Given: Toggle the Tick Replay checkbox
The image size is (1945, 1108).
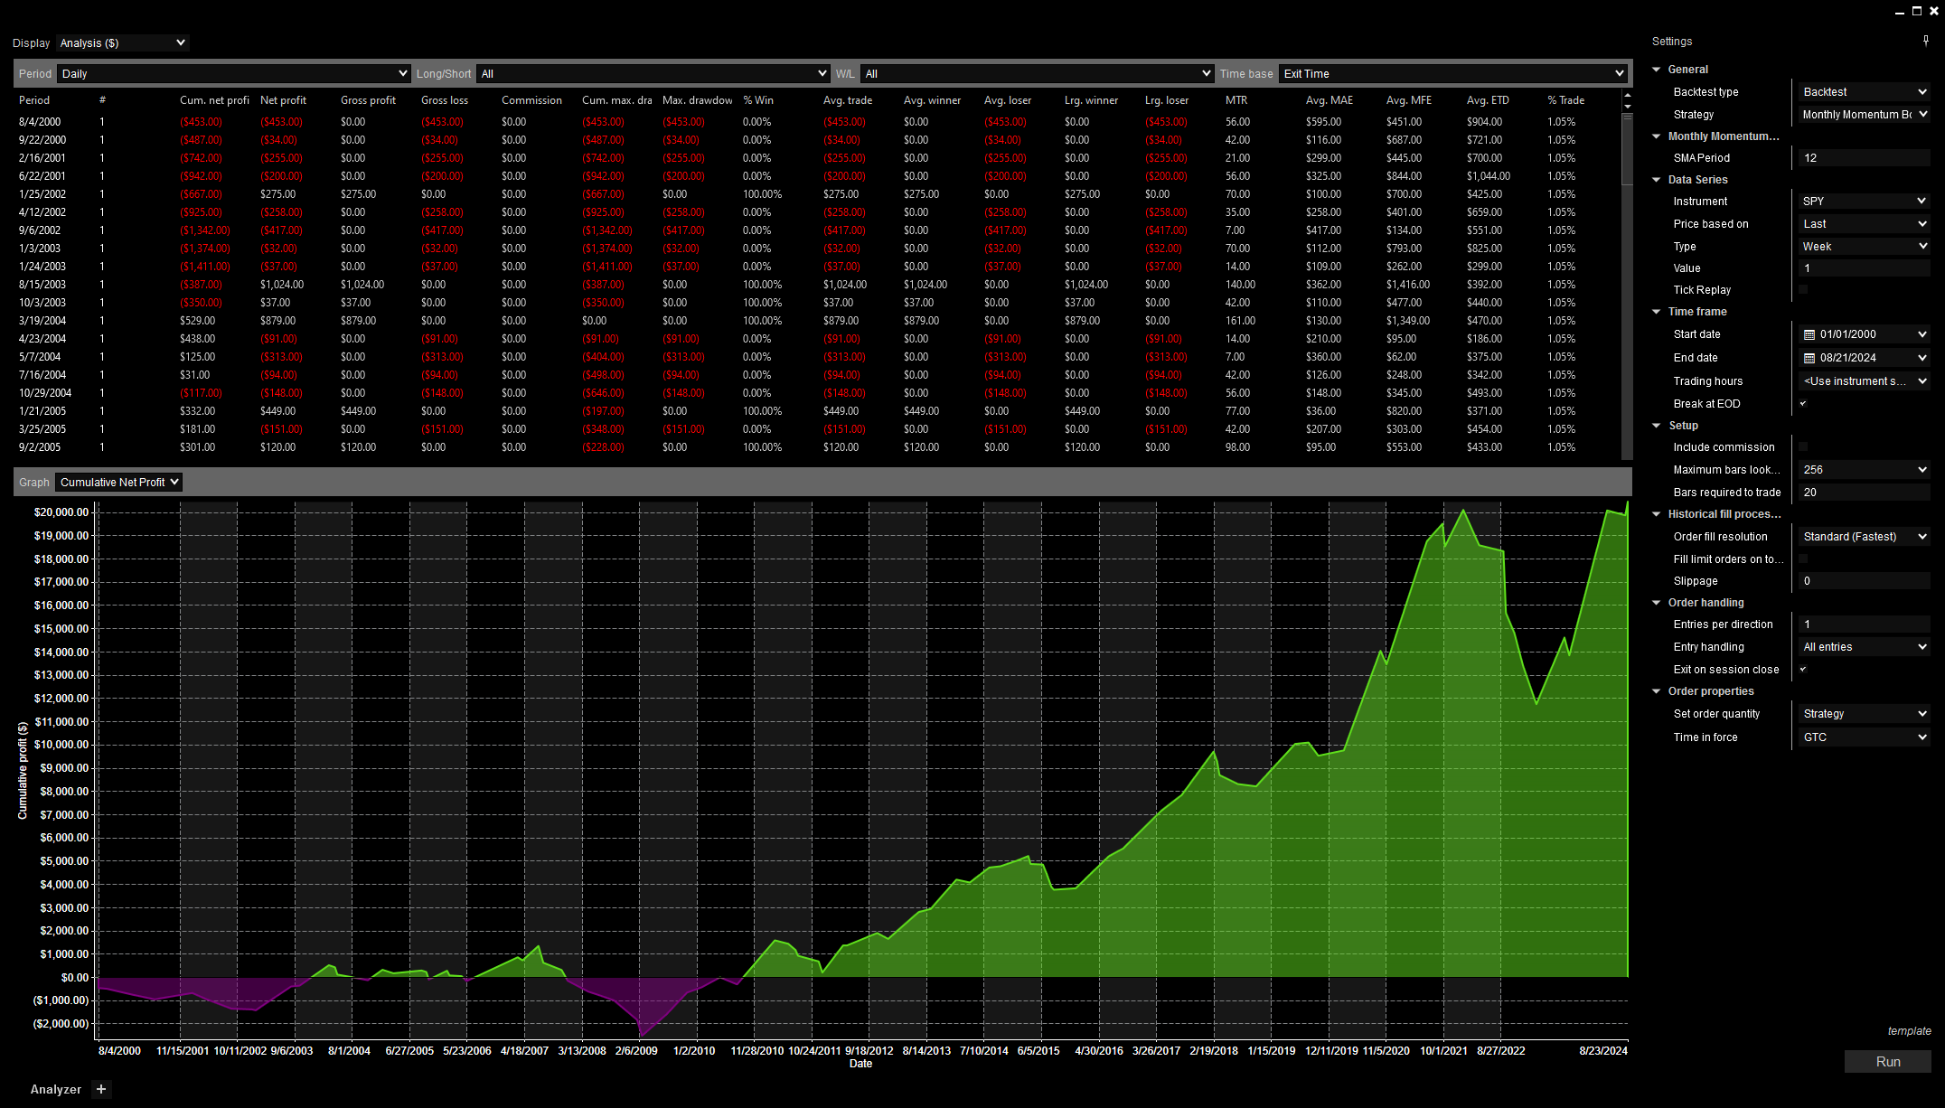Looking at the screenshot, I should 1803,289.
